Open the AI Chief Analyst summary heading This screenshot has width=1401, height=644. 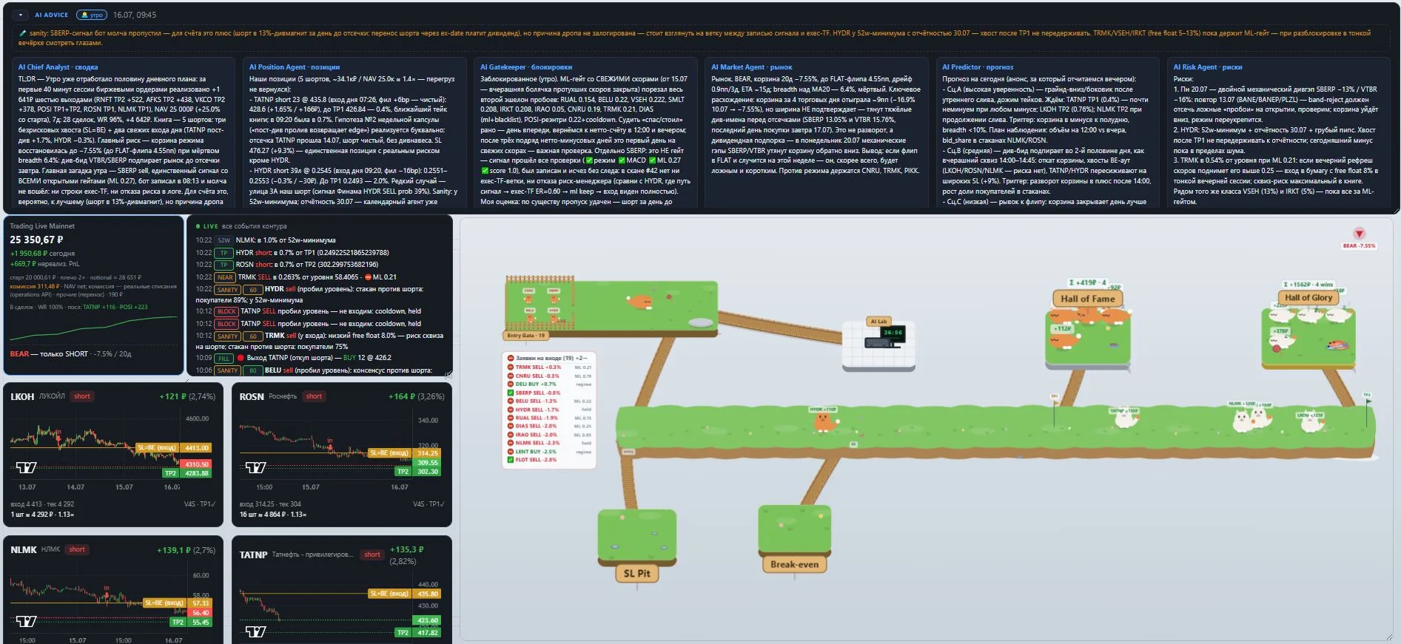tap(58, 67)
